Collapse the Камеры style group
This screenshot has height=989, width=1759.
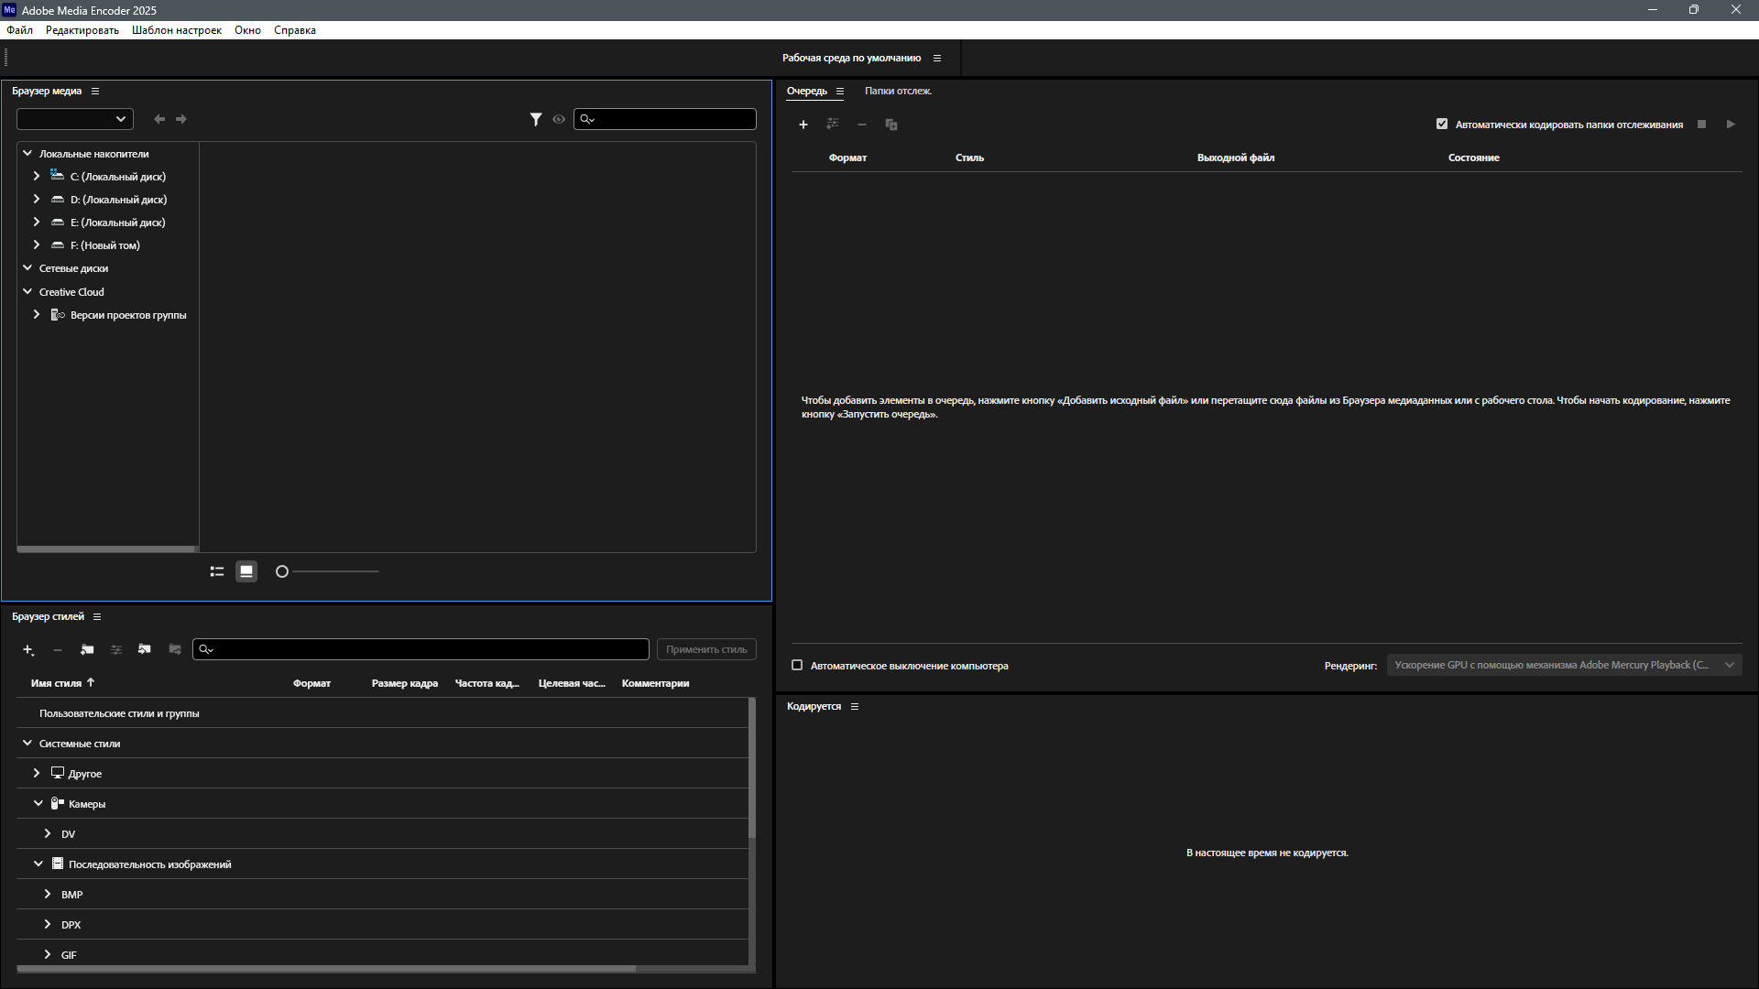click(38, 804)
